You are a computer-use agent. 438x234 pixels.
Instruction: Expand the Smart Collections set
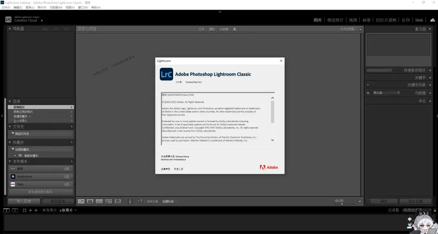15,156
